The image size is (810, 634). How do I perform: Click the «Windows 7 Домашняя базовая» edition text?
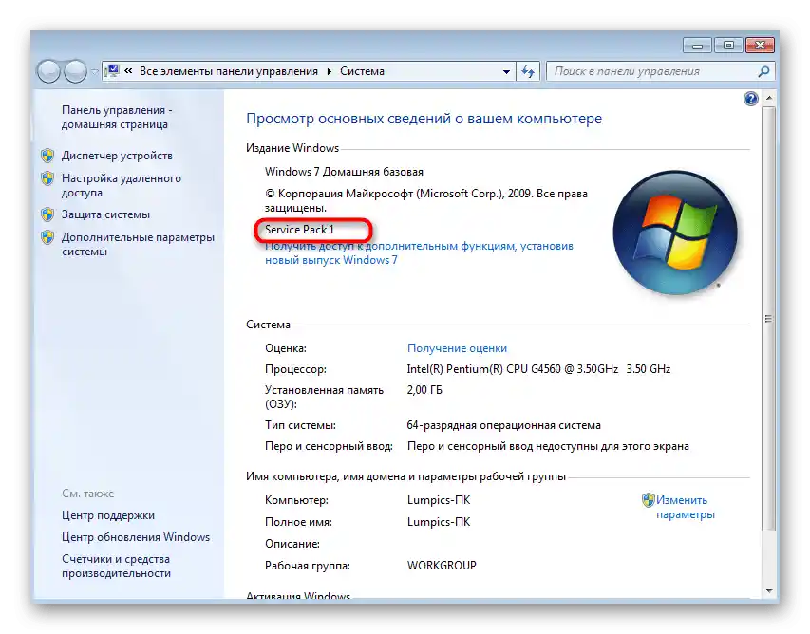click(x=344, y=172)
